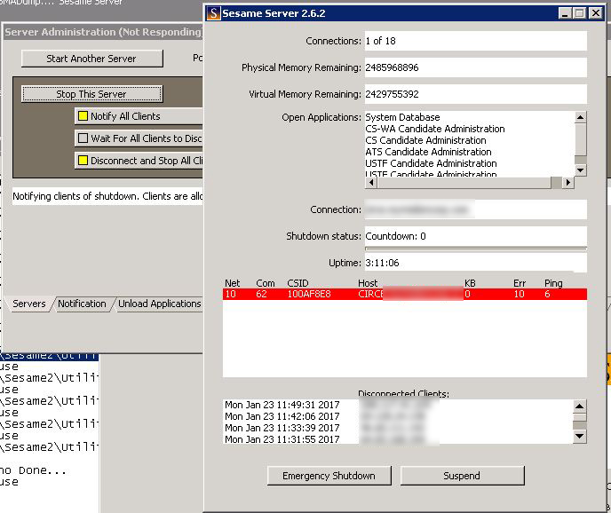Click the Shutdown status Countdown field
Screen dimensions: 611x513
coord(476,236)
